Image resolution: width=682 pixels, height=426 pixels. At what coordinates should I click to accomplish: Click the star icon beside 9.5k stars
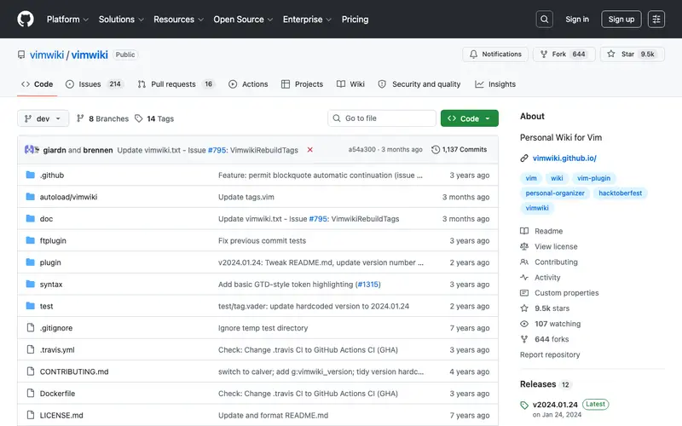click(x=524, y=308)
